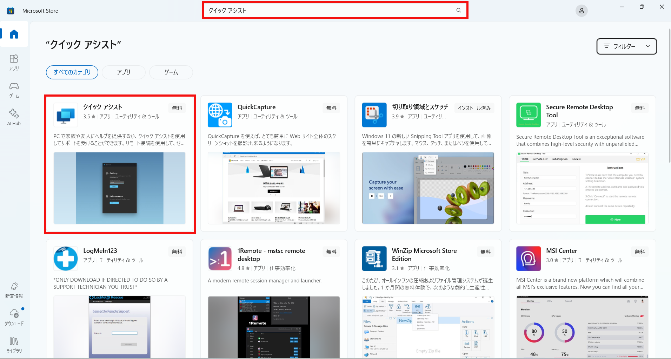This screenshot has height=359, width=671.
Task: Select the アプリ category tab
Action: click(x=124, y=72)
